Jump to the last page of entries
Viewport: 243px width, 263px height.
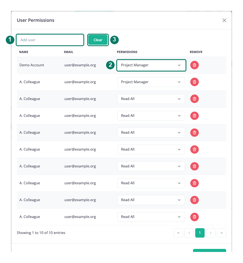(x=221, y=233)
